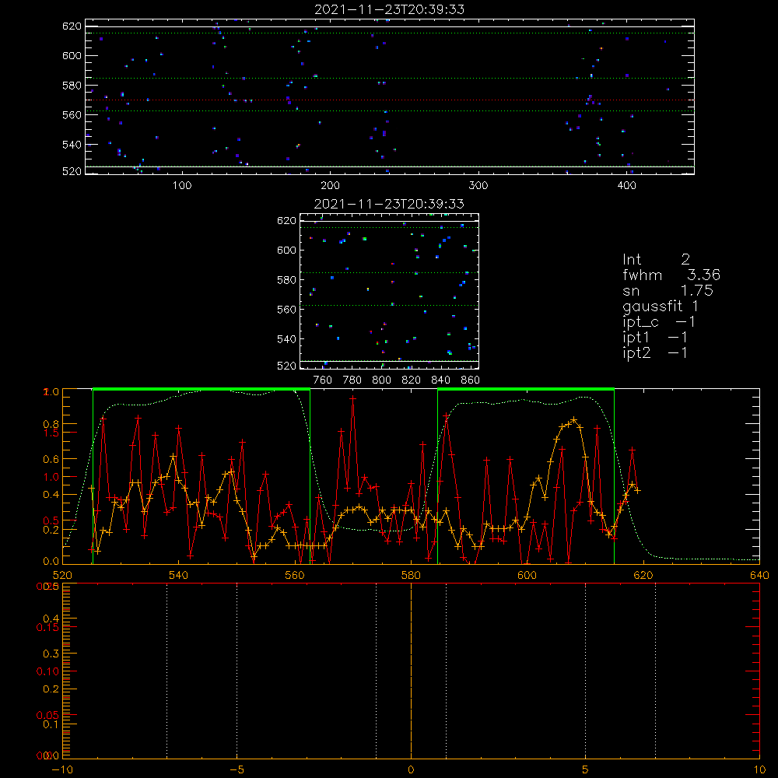Click x-axis label 560 under the profile plot
Image resolution: width=778 pixels, height=778 pixels.
click(x=295, y=576)
